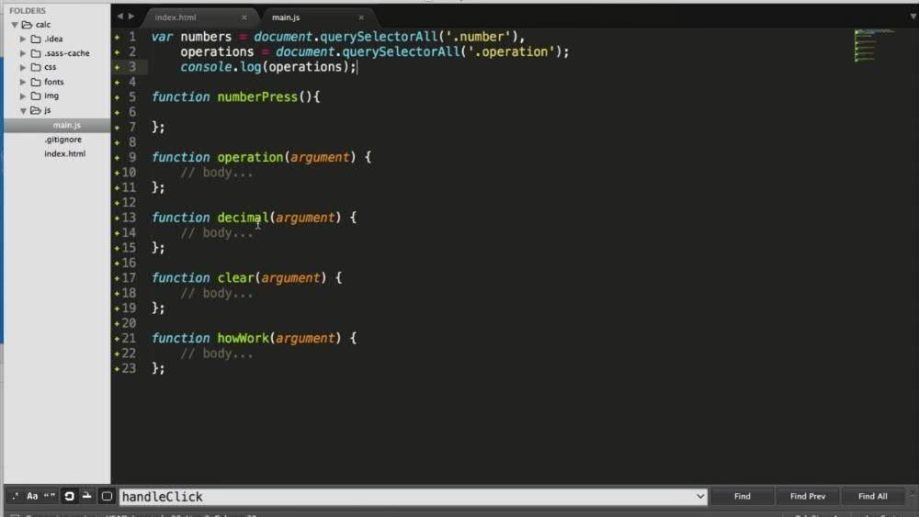Image resolution: width=919 pixels, height=517 pixels.
Task: Click the operation function name
Action: click(x=250, y=158)
